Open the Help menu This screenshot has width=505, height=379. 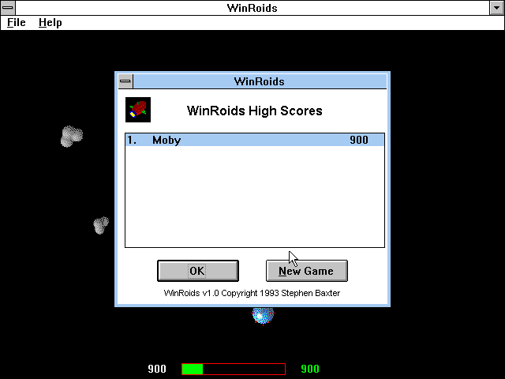(x=50, y=23)
